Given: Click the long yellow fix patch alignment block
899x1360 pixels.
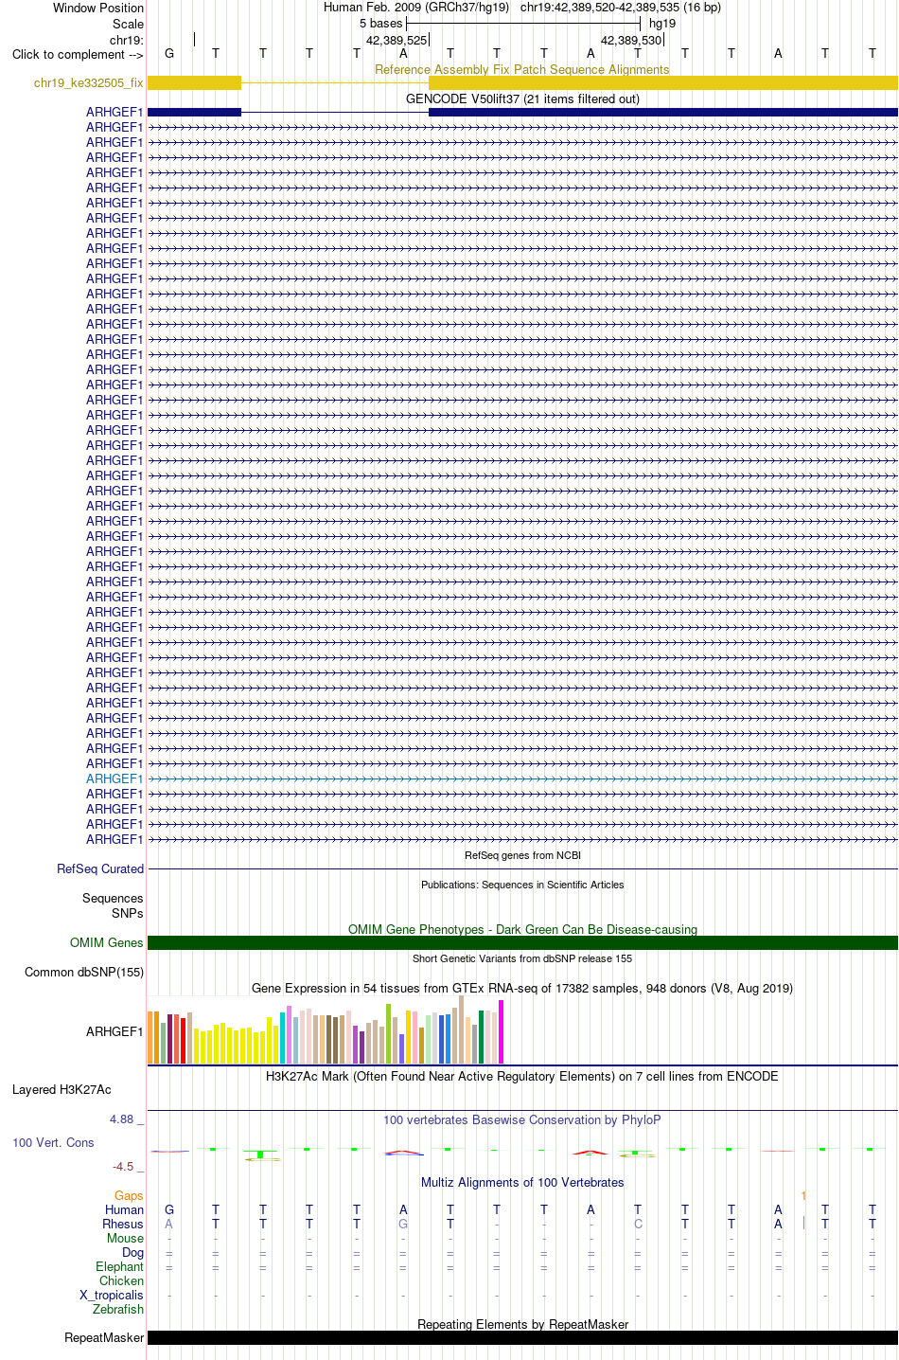Looking at the screenshot, I should [x=663, y=83].
